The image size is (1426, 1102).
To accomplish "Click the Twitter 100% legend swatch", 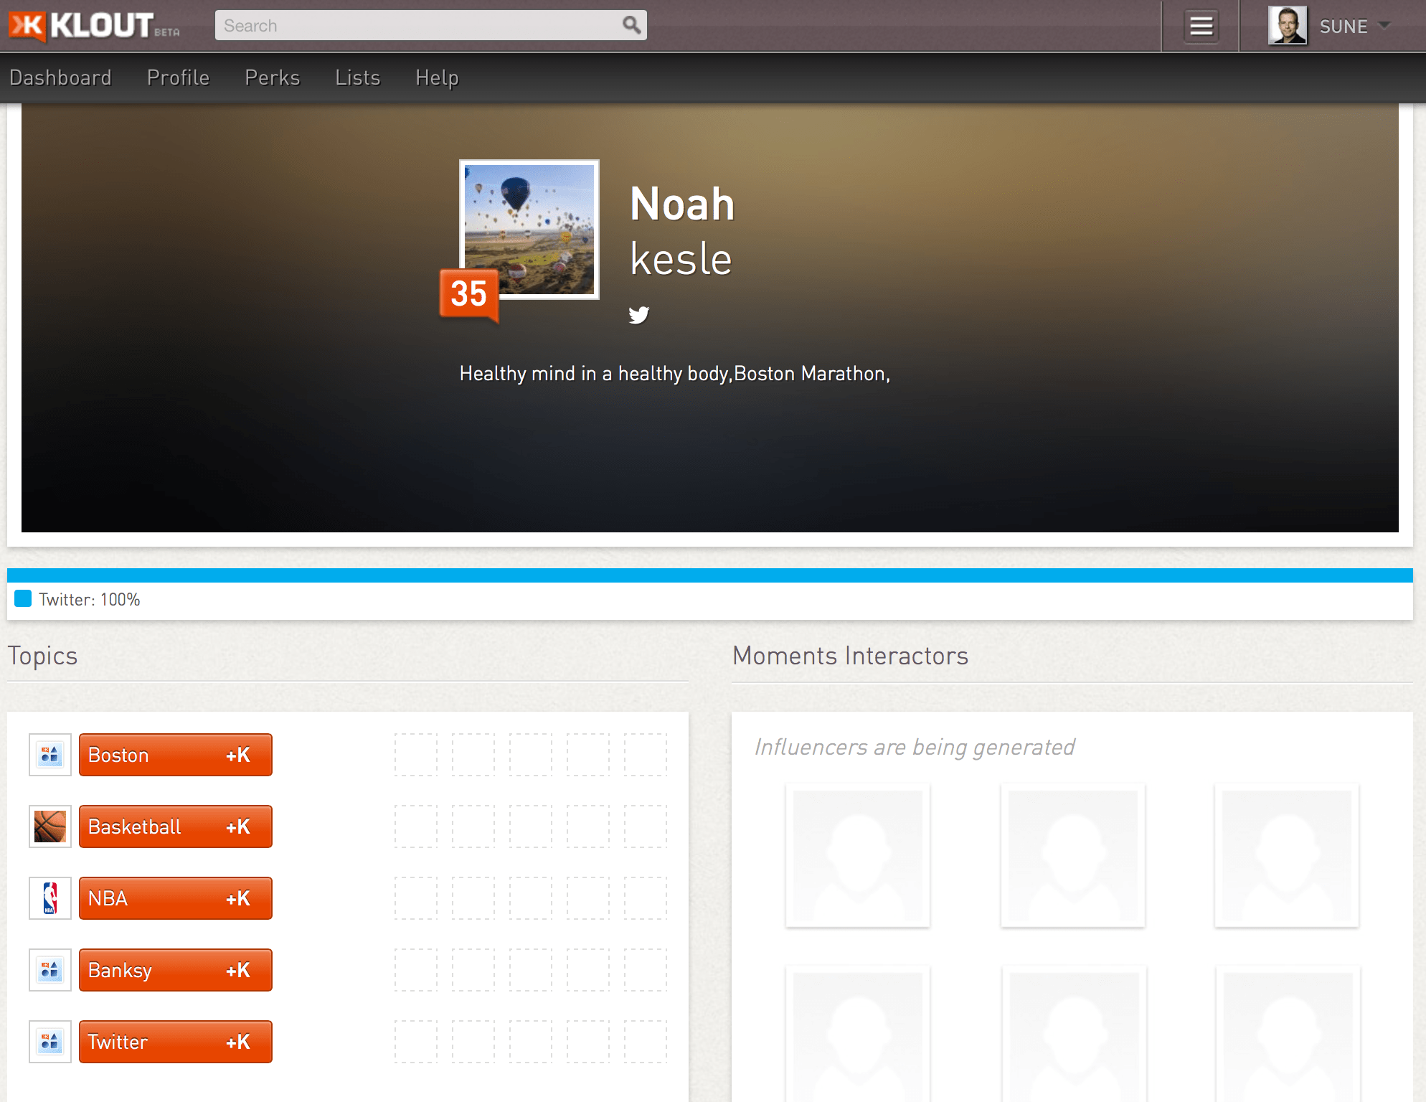I will coord(23,597).
